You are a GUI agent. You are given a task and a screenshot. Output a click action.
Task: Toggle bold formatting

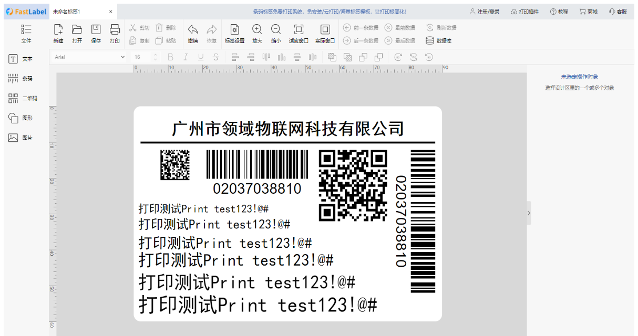[x=170, y=57]
